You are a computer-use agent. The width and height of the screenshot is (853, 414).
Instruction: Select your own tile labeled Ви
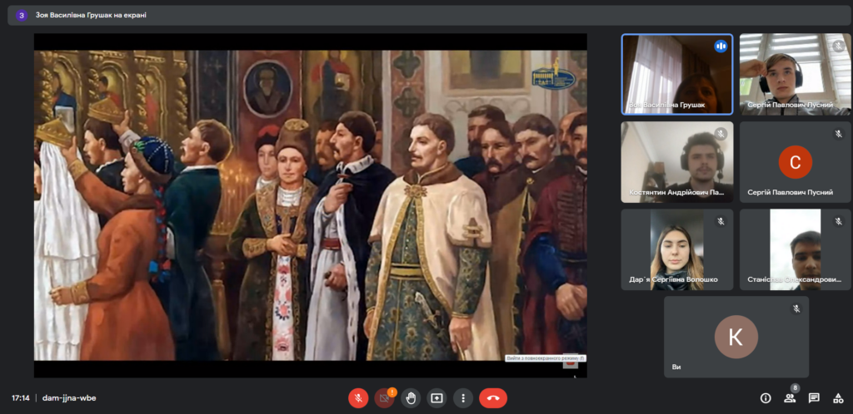click(x=736, y=337)
